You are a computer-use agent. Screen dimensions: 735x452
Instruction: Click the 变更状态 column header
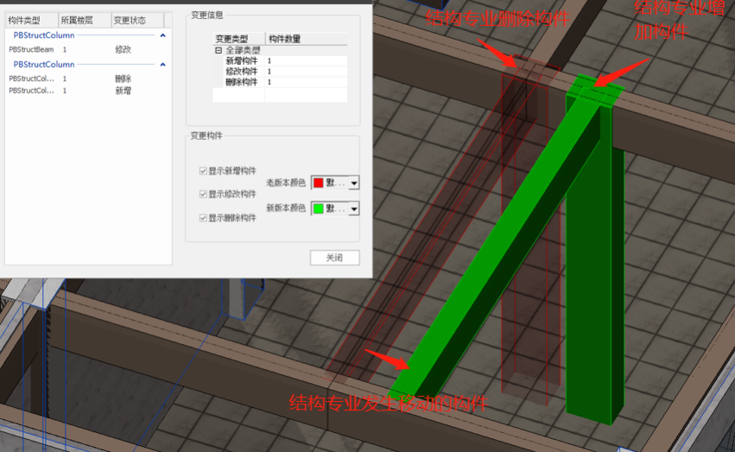click(x=137, y=20)
